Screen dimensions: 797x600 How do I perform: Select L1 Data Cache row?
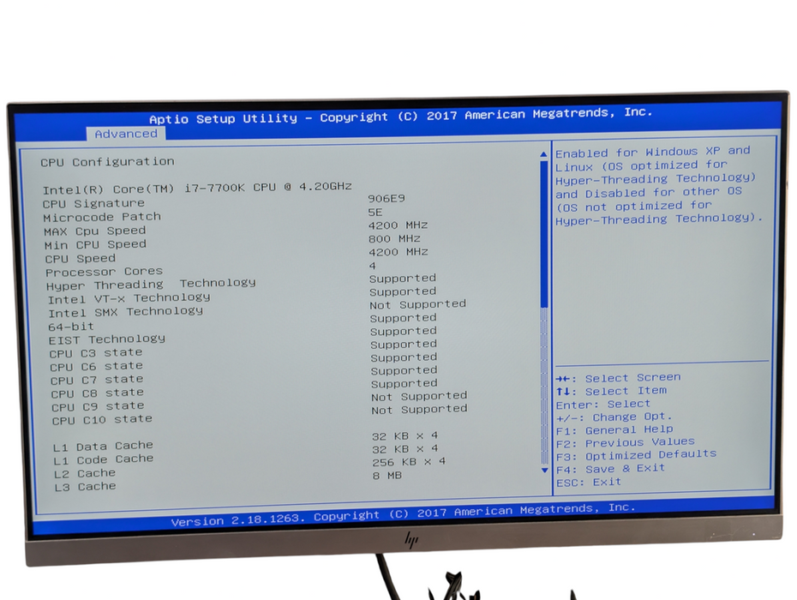pyautogui.click(x=245, y=441)
